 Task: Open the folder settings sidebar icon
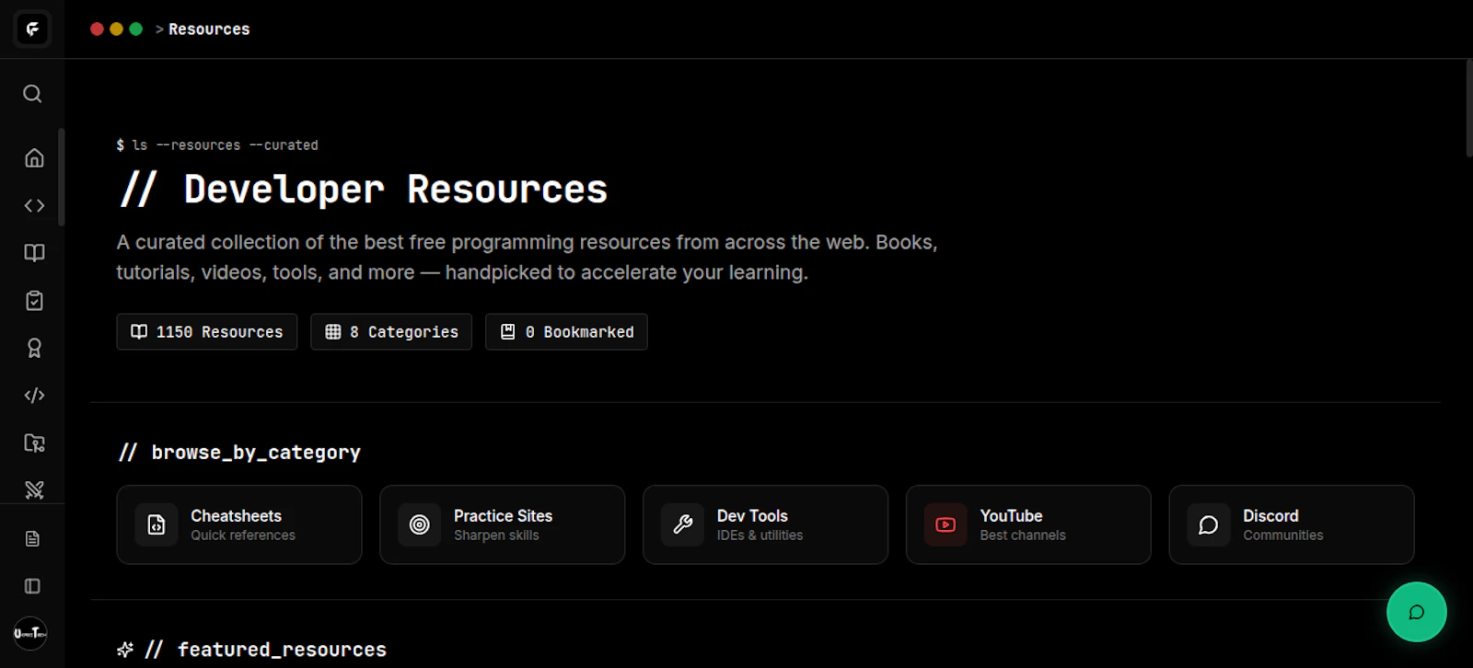pos(34,443)
